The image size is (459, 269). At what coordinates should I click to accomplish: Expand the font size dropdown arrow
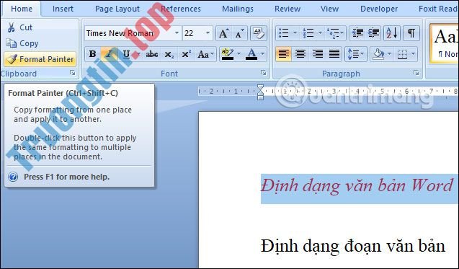pos(208,33)
